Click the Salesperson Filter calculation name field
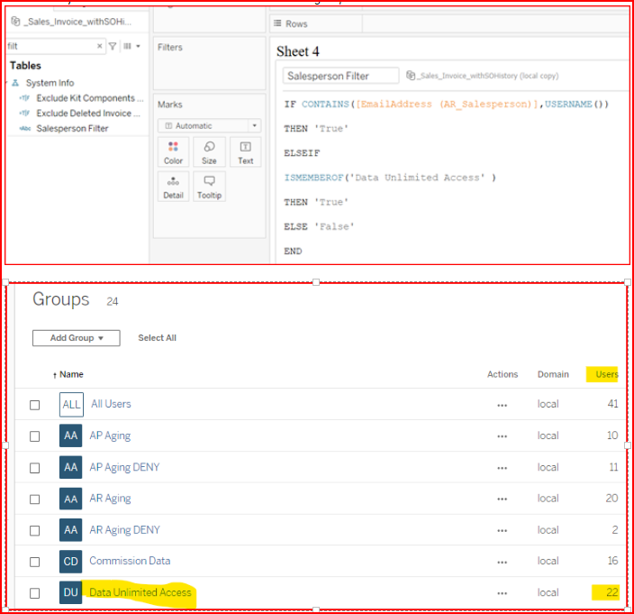The image size is (634, 614). coord(340,76)
